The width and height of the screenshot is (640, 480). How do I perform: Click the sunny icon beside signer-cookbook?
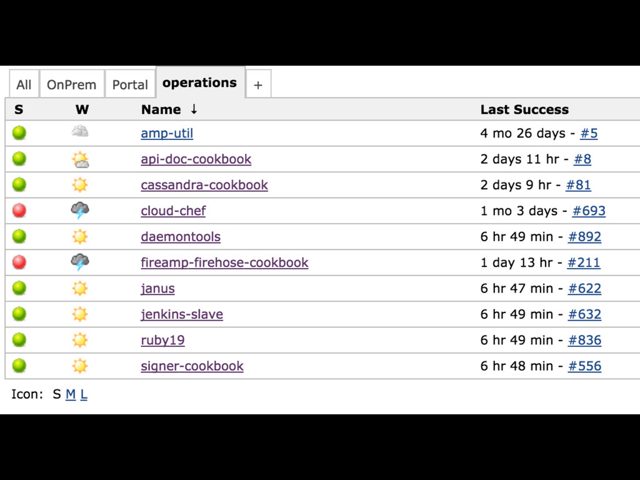pyautogui.click(x=80, y=366)
